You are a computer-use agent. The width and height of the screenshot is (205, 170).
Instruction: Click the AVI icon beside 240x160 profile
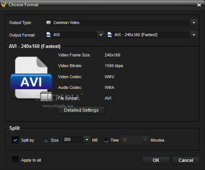click(x=110, y=35)
